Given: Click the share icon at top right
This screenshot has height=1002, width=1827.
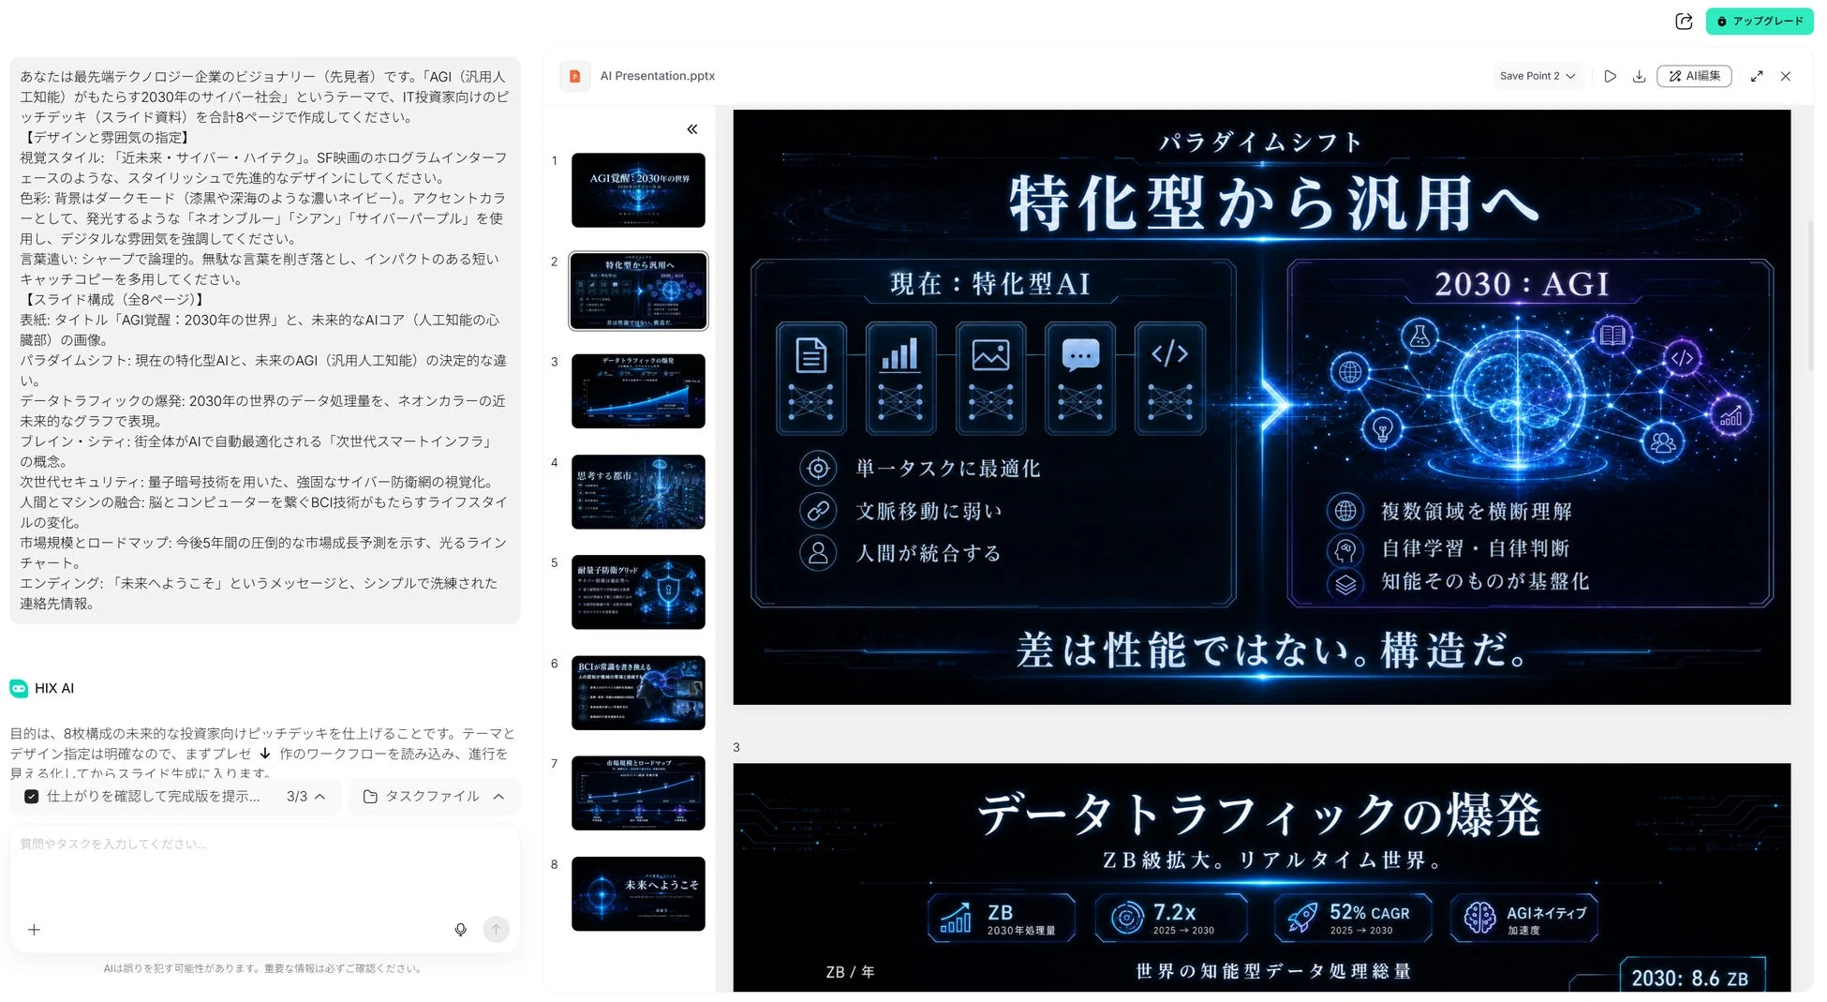Looking at the screenshot, I should coord(1684,21).
